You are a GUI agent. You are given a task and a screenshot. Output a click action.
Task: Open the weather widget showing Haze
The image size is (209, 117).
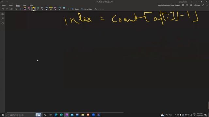(167, 115)
